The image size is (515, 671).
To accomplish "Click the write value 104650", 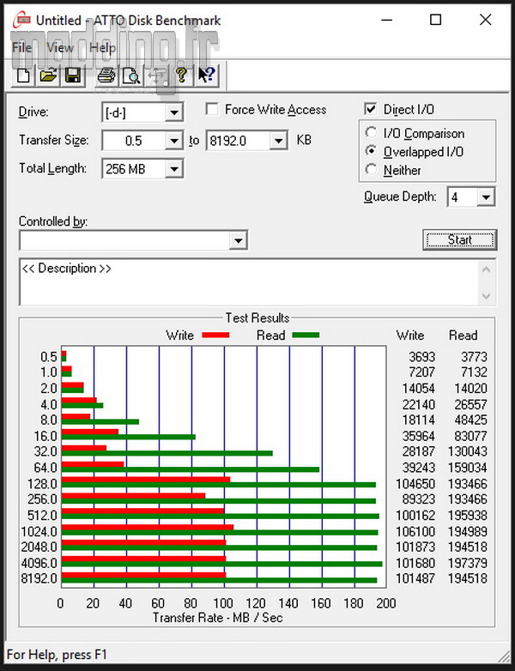I will click(415, 484).
